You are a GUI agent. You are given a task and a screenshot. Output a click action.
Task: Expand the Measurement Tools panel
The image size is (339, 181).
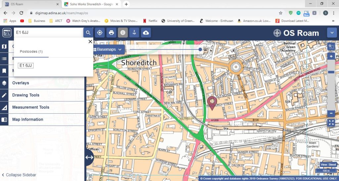(46, 107)
